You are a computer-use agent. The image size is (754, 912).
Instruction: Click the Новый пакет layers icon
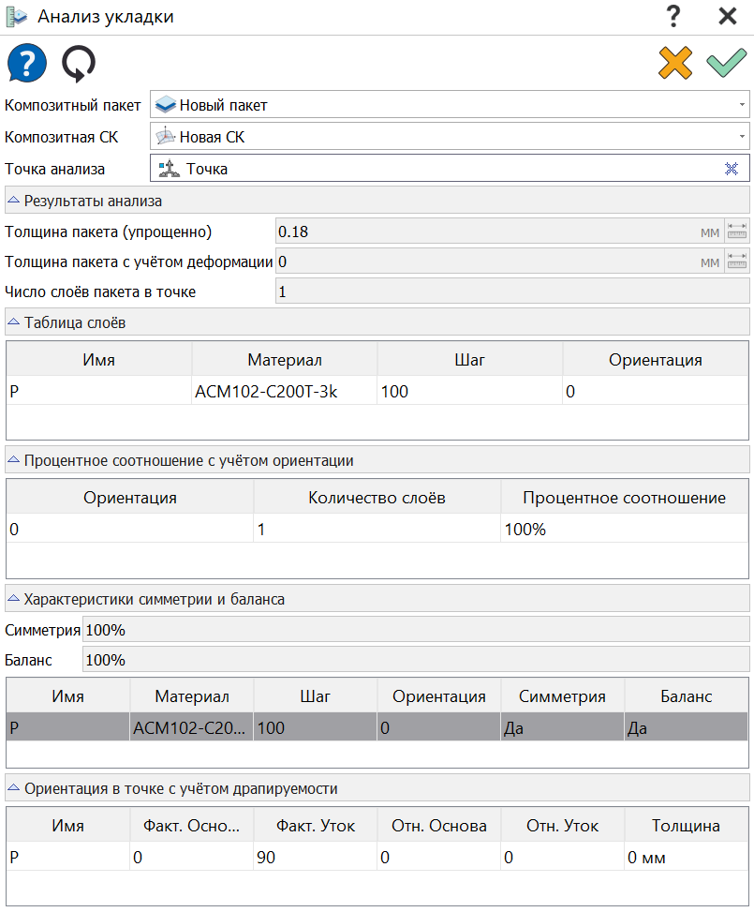coord(166,105)
